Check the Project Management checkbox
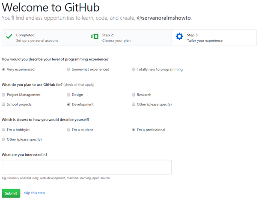This screenshot has width=259, height=207. click(x=3, y=95)
